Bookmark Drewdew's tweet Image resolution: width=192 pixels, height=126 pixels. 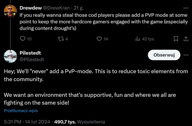point(176,39)
